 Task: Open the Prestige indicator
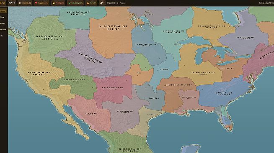(58, 3)
